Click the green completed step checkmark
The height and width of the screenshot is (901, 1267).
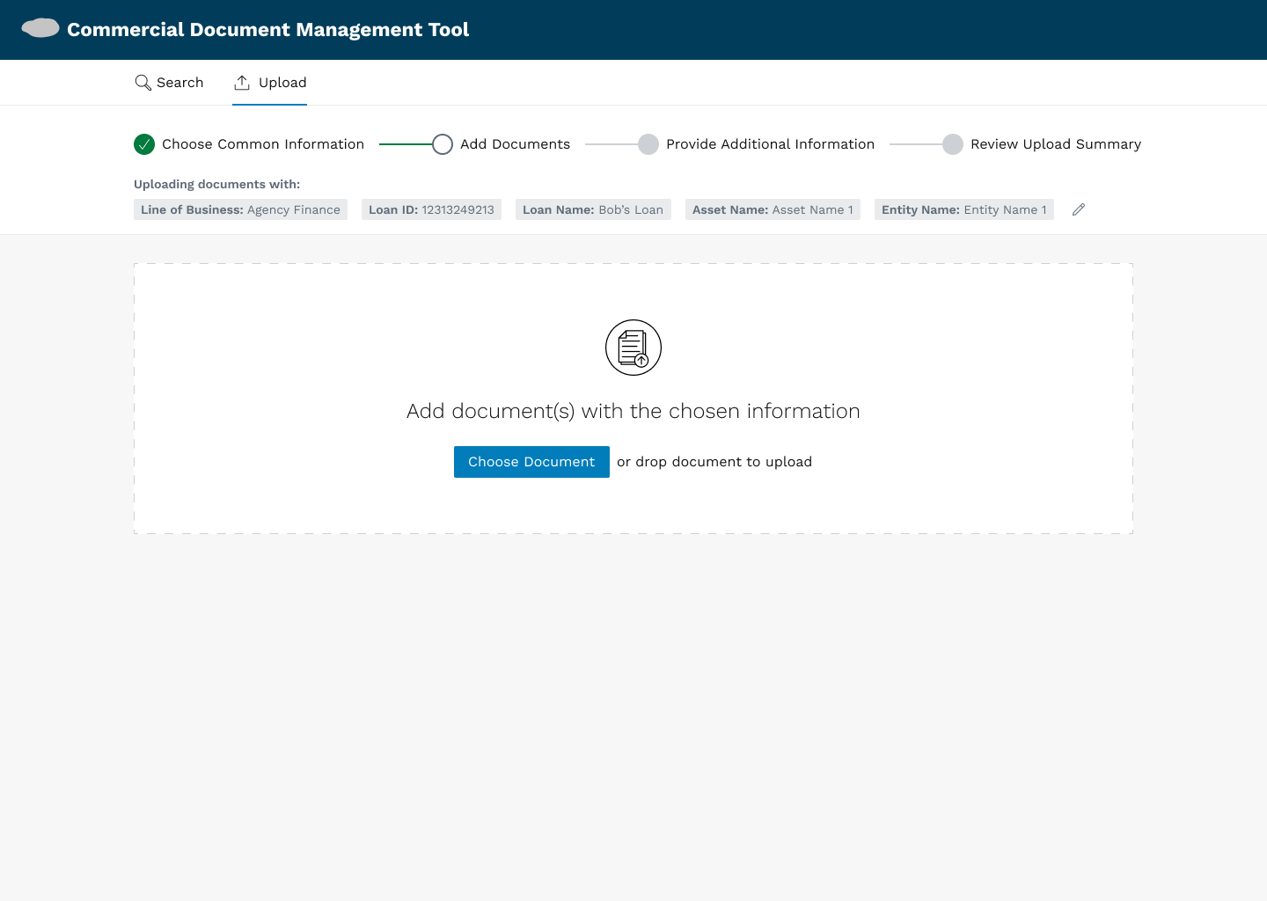tap(144, 144)
